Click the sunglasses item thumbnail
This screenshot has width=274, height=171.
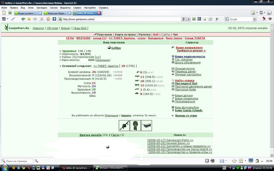tap(146, 125)
